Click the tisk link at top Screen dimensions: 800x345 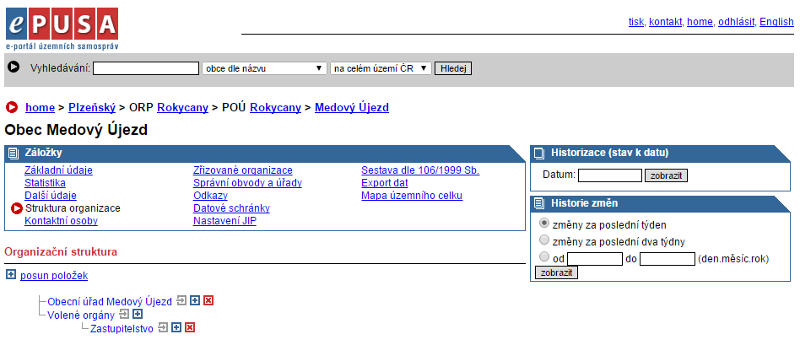[636, 22]
